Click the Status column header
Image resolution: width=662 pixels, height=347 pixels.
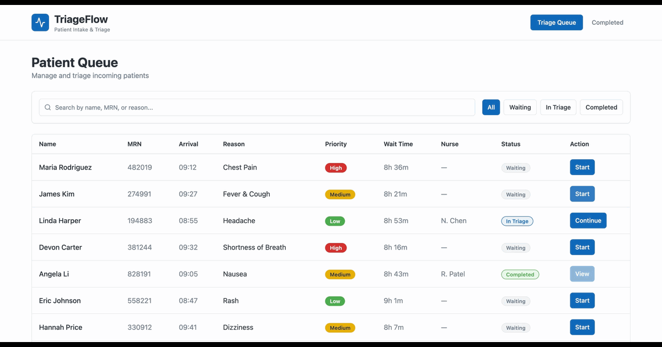pyautogui.click(x=511, y=144)
